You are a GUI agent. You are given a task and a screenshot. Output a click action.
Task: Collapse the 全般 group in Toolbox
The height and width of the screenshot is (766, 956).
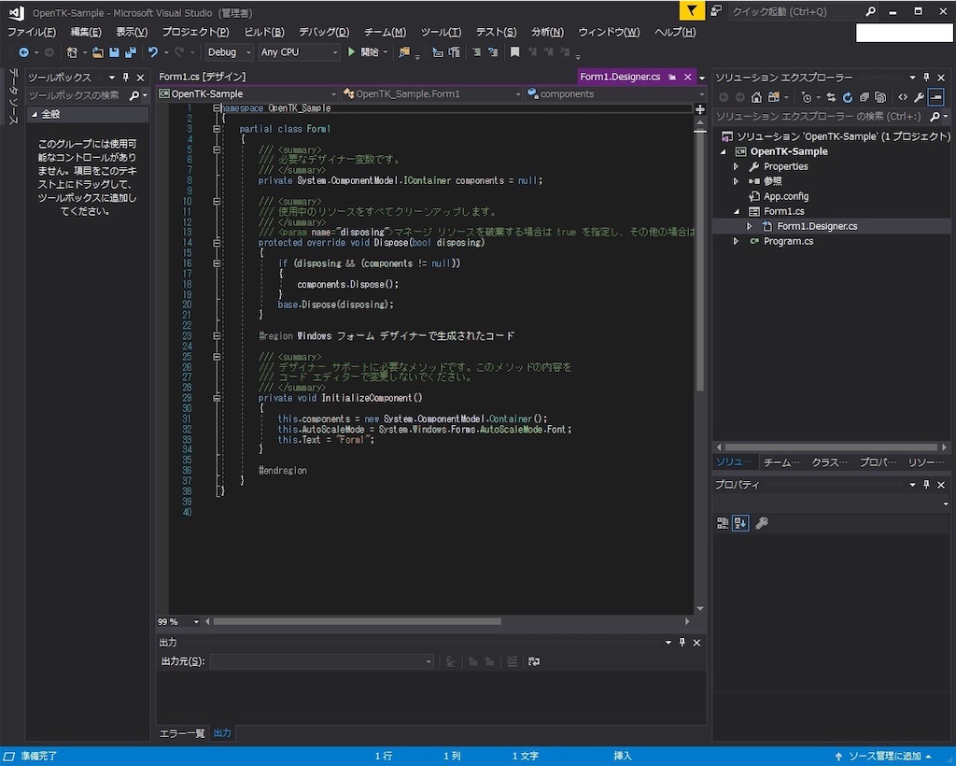[35, 115]
